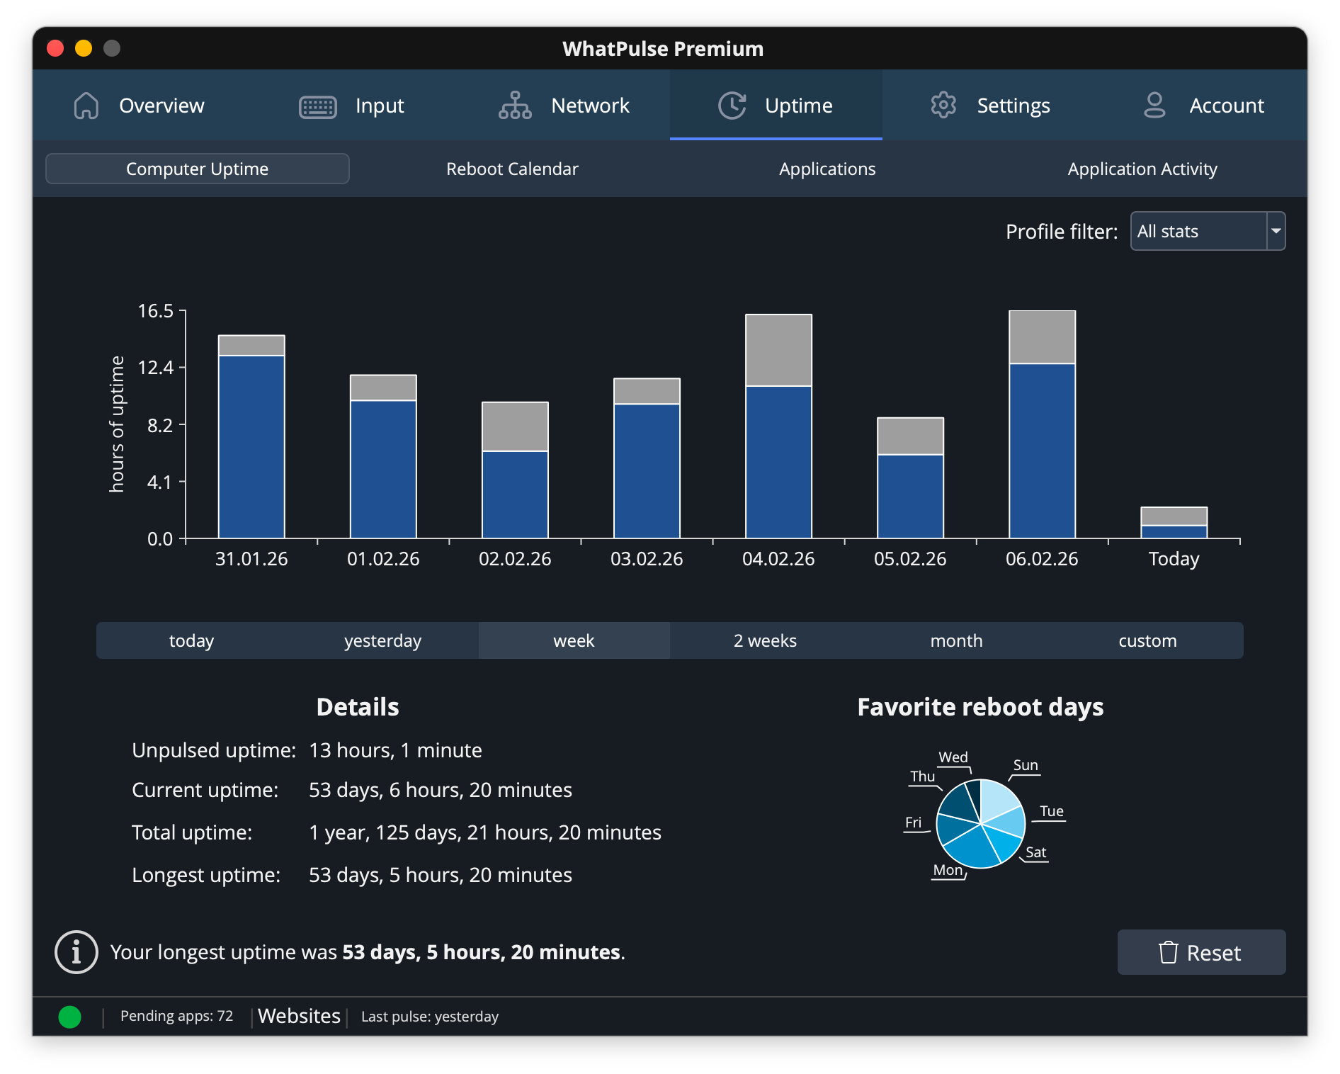1340x1074 pixels.
Task: Open the Profile filter dropdown arrow
Action: pos(1276,231)
